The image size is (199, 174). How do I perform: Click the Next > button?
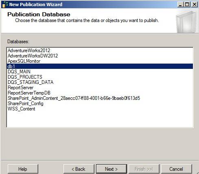pyautogui.click(x=112, y=169)
